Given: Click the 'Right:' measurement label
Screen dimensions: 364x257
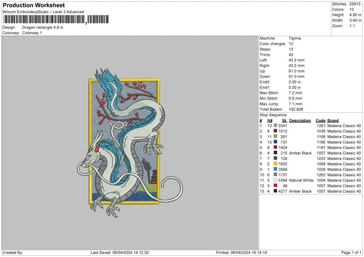Looking at the screenshot, I should click(x=265, y=65).
